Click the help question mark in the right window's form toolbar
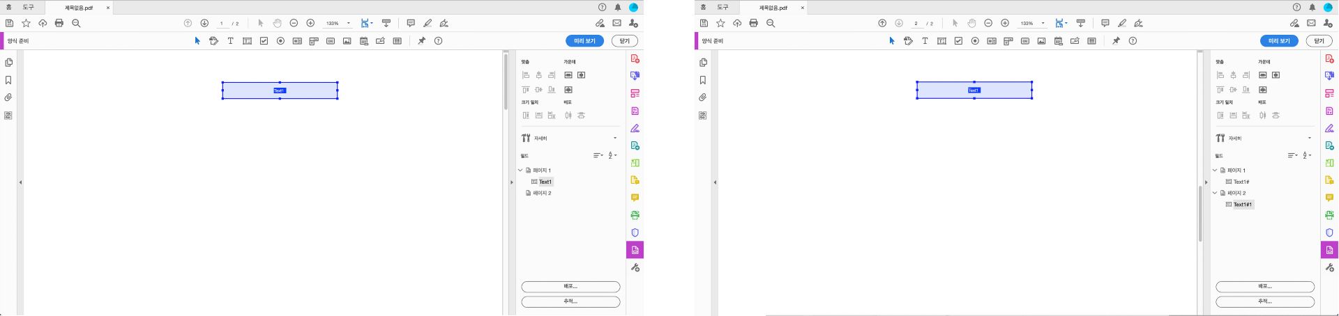The height and width of the screenshot is (316, 1339). (x=1133, y=41)
